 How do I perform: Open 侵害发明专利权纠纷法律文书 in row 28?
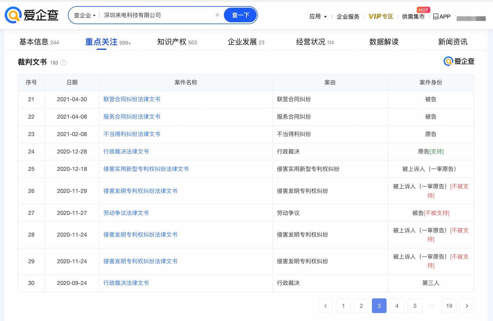click(140, 235)
